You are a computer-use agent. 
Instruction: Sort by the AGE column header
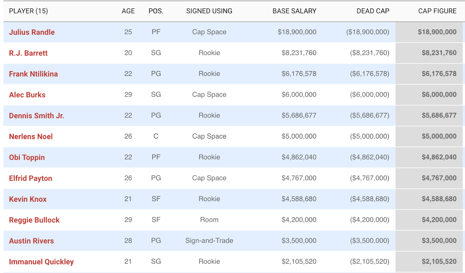(x=128, y=11)
